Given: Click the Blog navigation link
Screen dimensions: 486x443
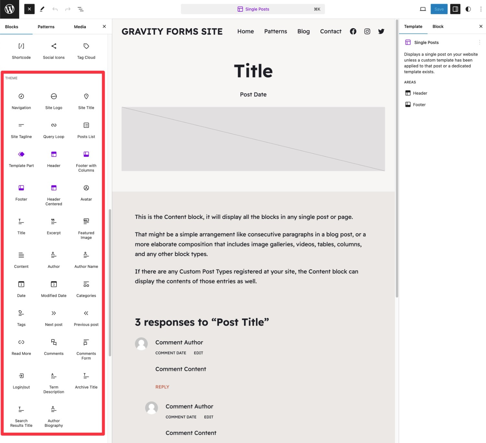Looking at the screenshot, I should pyautogui.click(x=304, y=31).
